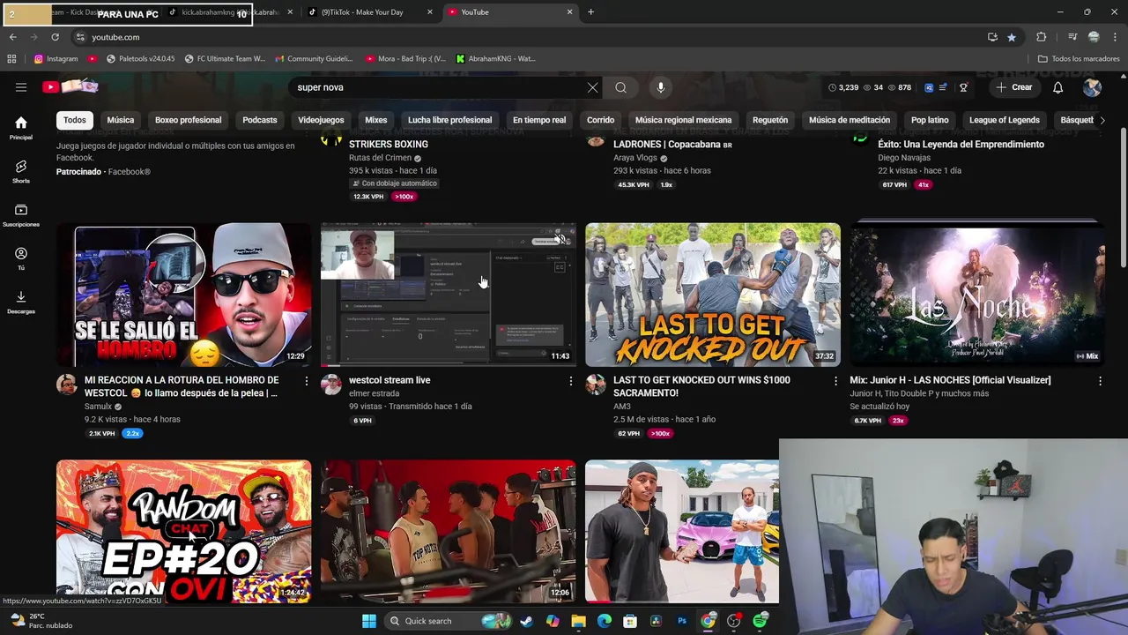
Task: Select the Reguetón filter chip
Action: click(770, 120)
